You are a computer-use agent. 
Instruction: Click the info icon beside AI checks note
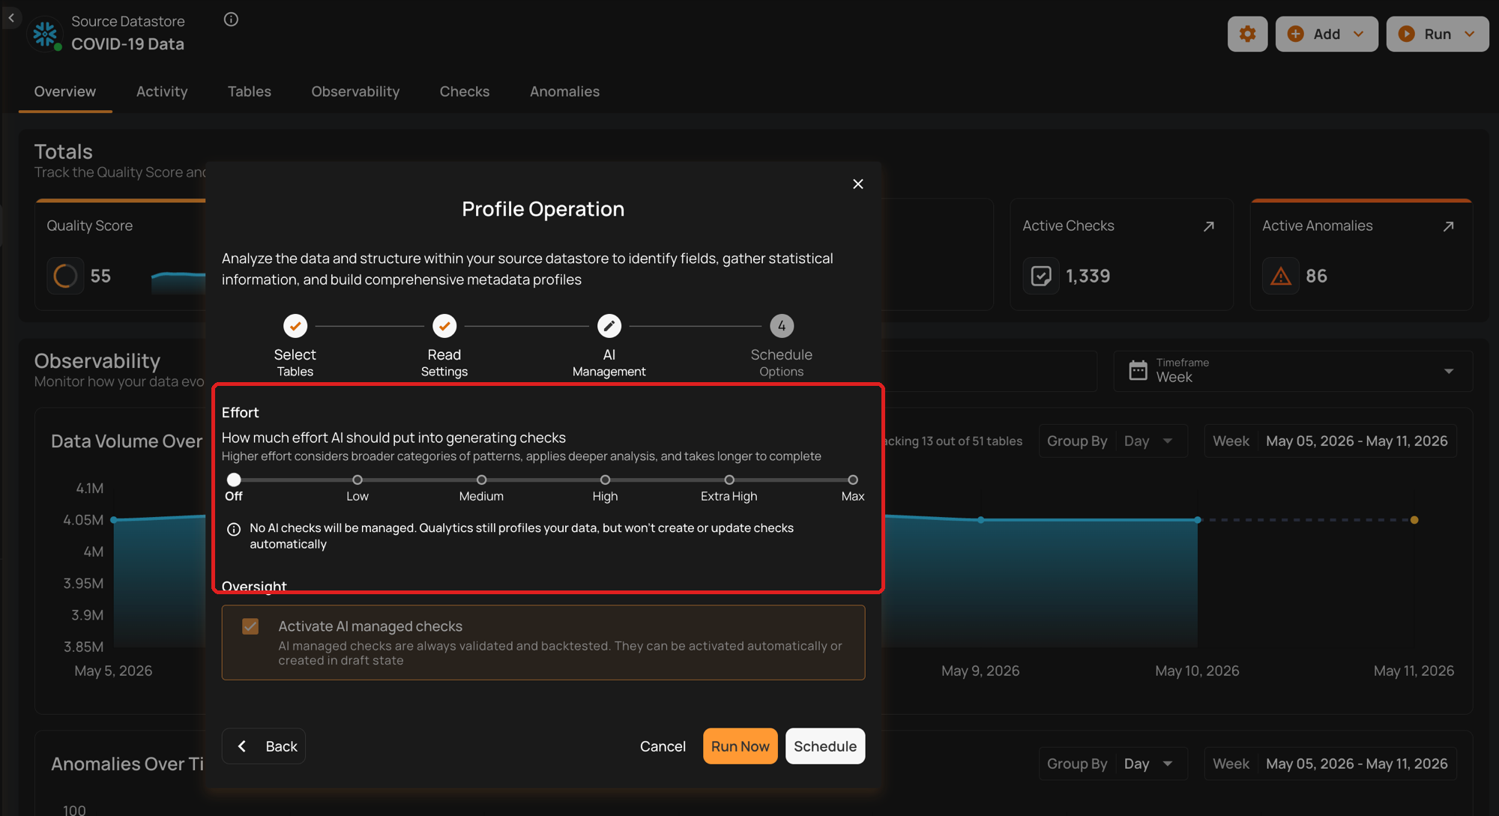point(234,529)
